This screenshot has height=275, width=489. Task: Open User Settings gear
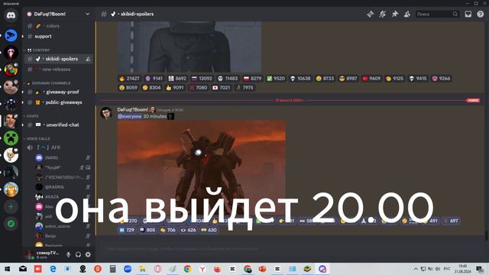pyautogui.click(x=88, y=254)
